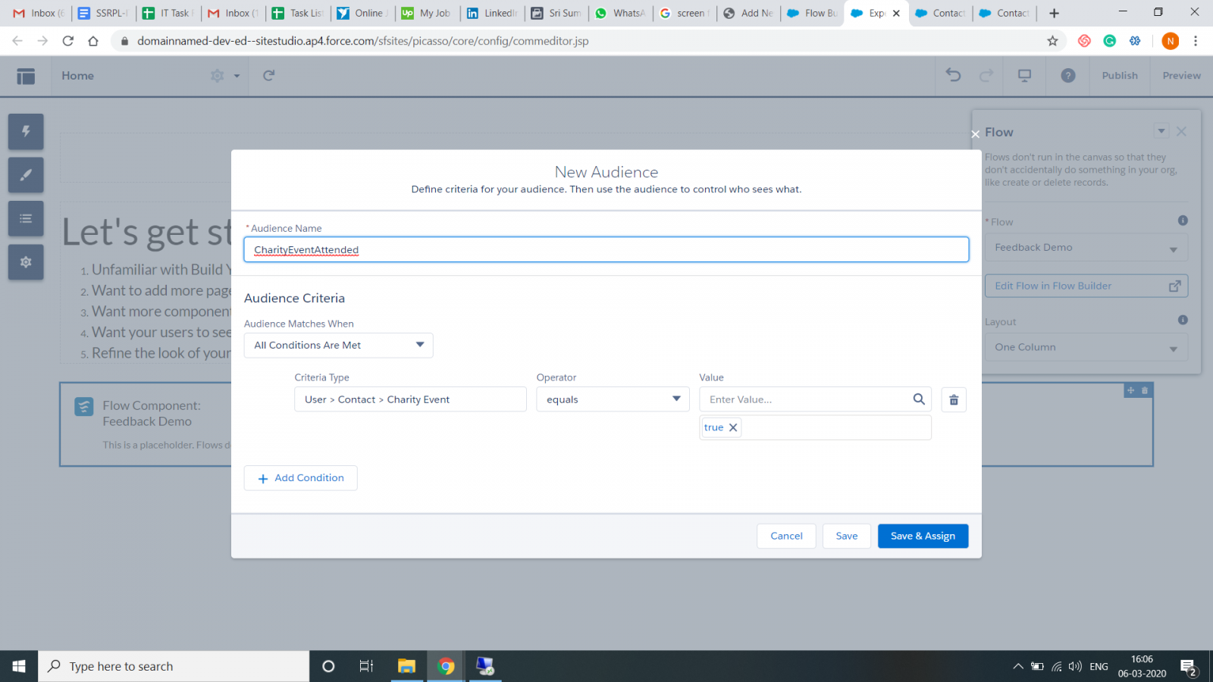The image size is (1213, 682).
Task: Open the One Column layout dropdown
Action: 1086,347
